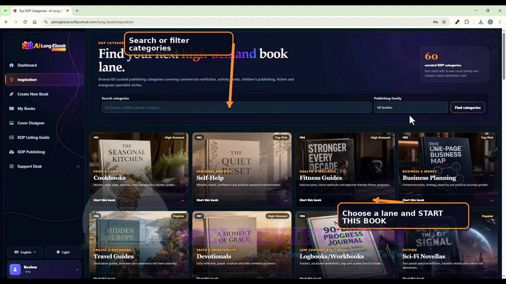Open the Support Desk lifebuoy icon
This screenshot has width=506, height=284.
coord(12,167)
